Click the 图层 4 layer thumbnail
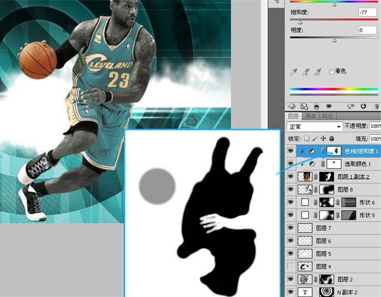The image size is (381, 297). pyautogui.click(x=305, y=267)
